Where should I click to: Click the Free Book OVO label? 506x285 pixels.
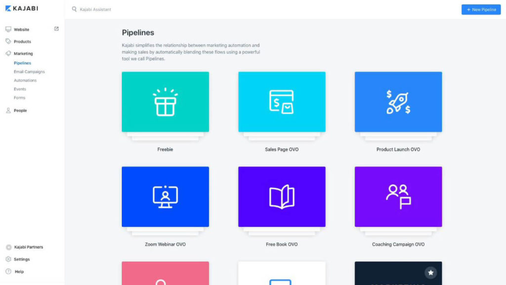pyautogui.click(x=282, y=244)
